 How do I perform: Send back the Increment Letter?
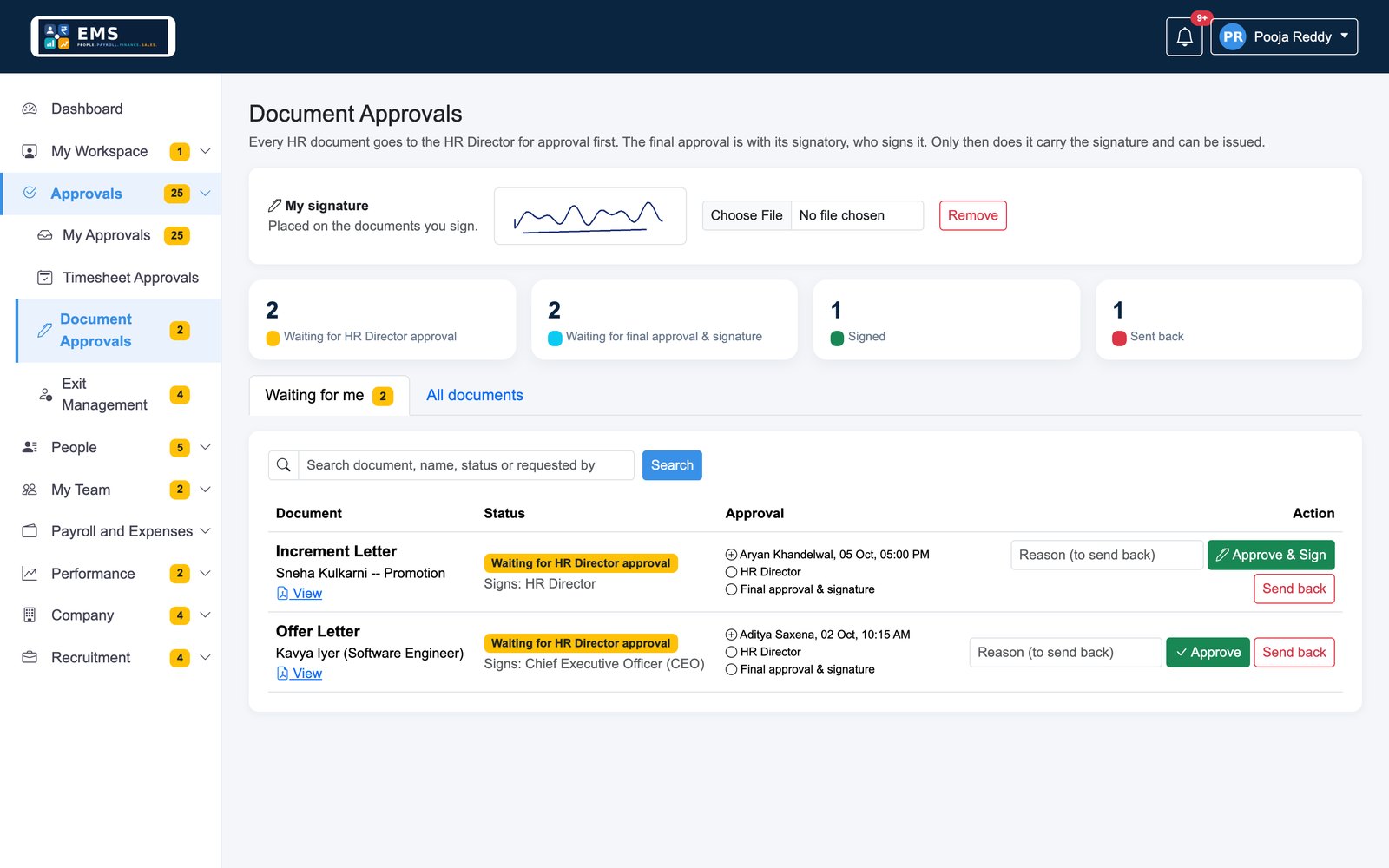[1294, 589]
